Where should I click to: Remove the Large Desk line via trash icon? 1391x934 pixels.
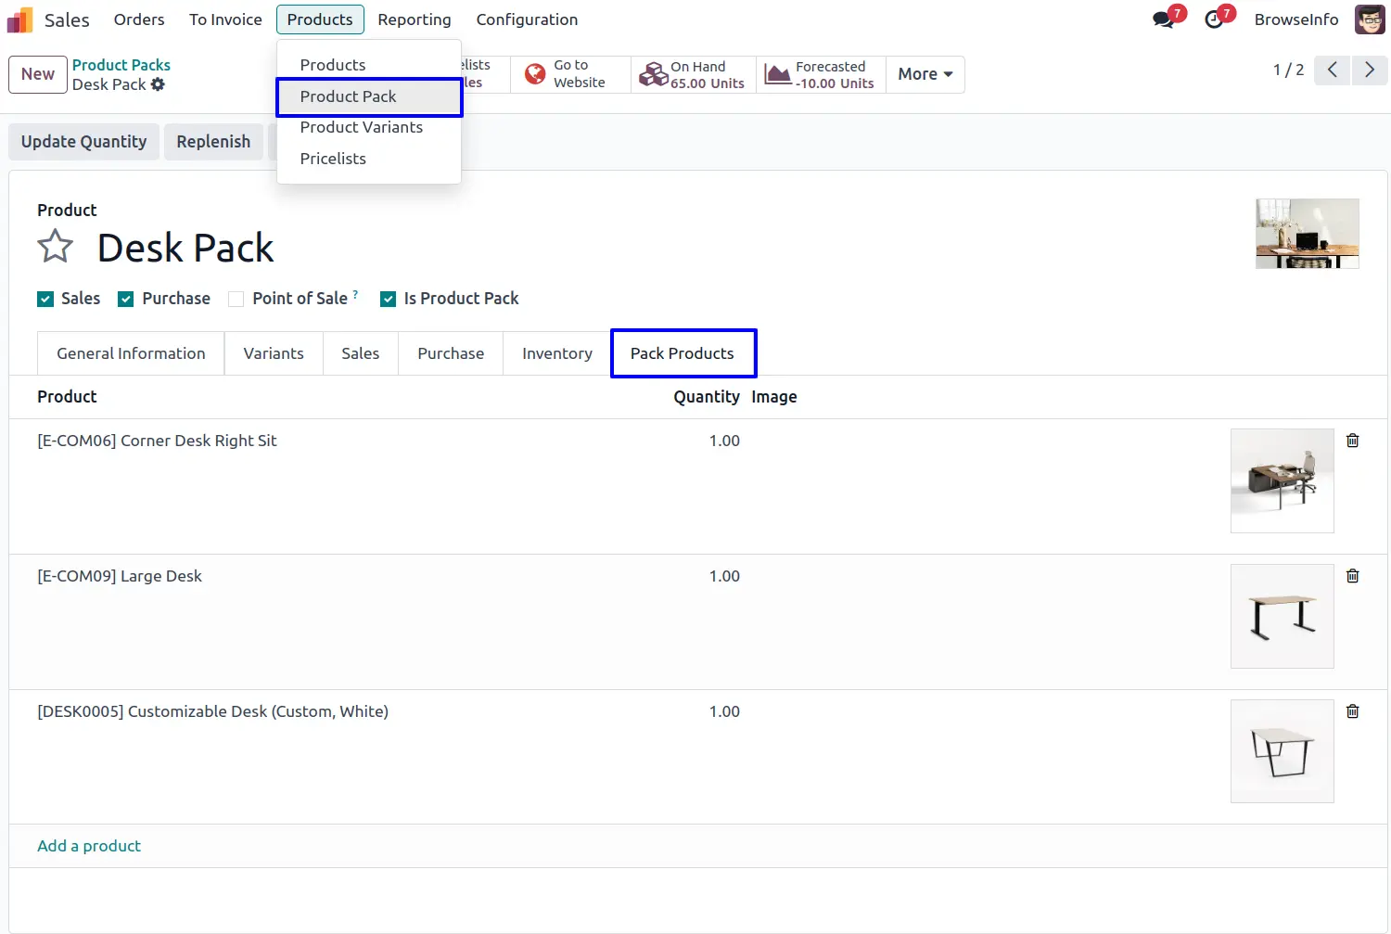[x=1352, y=576]
